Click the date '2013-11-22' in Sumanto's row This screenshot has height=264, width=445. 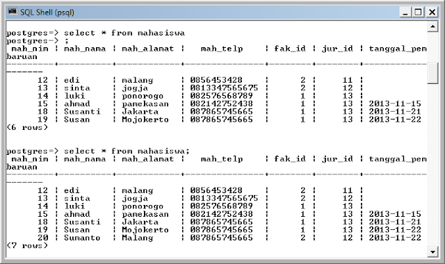(x=395, y=238)
